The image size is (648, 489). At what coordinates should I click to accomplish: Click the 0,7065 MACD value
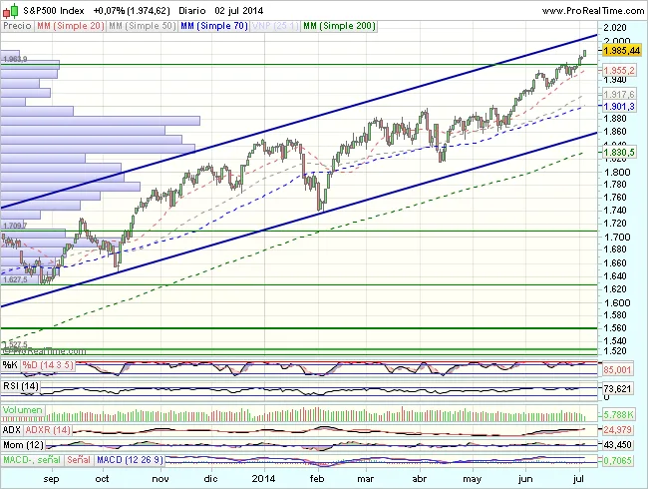click(617, 460)
